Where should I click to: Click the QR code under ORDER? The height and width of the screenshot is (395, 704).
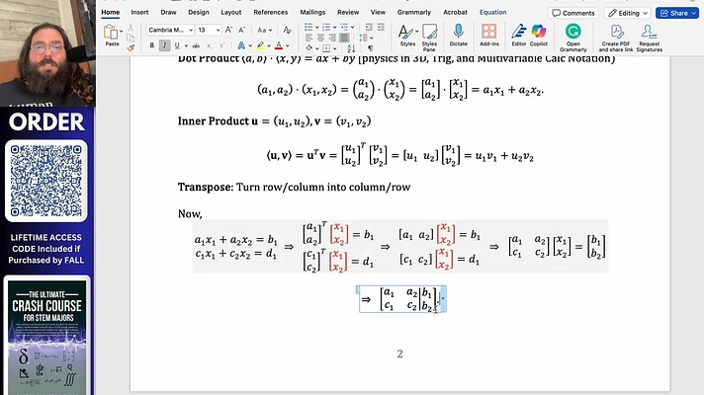pyautogui.click(x=45, y=181)
